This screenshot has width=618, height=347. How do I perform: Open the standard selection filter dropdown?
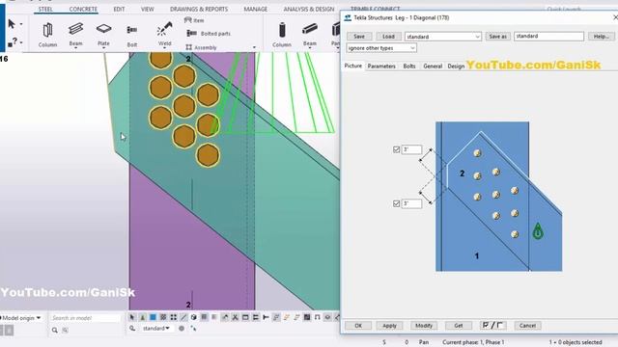pos(156,328)
